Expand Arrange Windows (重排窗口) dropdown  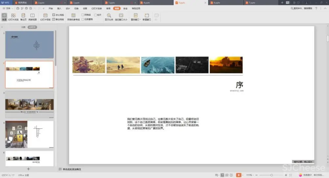click(136, 17)
